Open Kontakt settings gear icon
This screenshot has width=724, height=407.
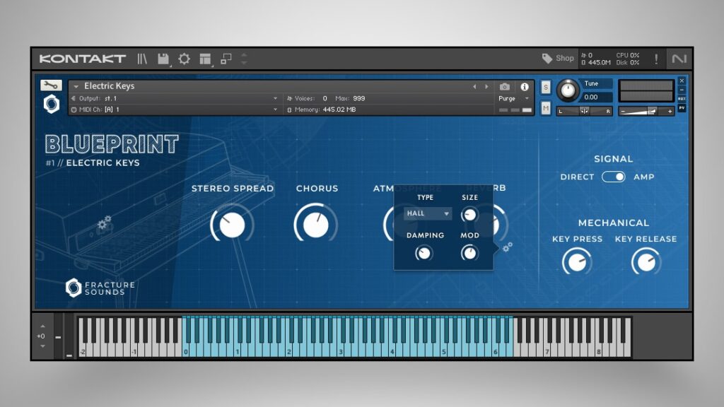pyautogui.click(x=185, y=59)
